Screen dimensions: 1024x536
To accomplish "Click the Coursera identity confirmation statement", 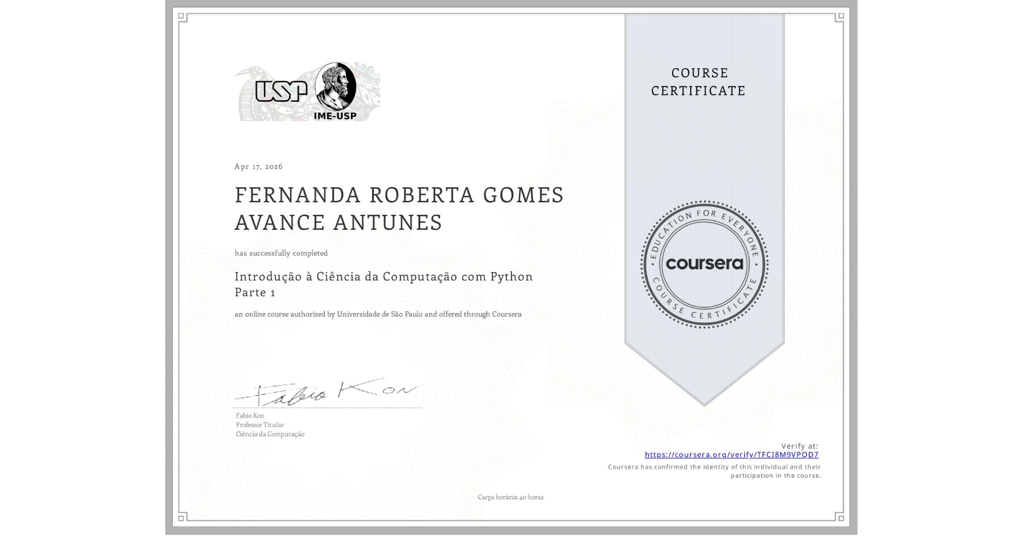I will click(x=714, y=471).
